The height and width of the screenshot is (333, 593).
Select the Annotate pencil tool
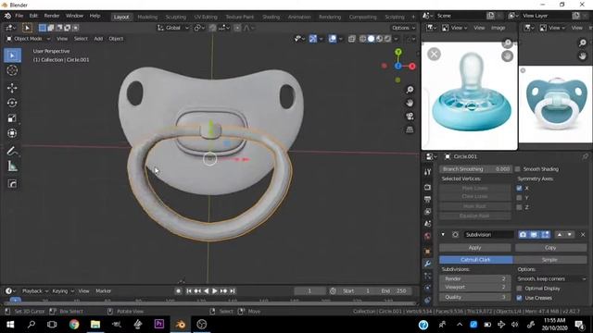click(x=12, y=151)
